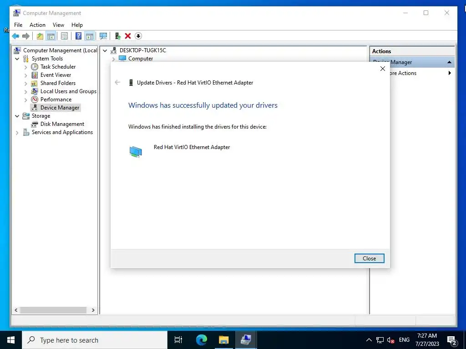Screen dimensions: 466x349
Task: Open the File menu
Action: tap(18, 25)
